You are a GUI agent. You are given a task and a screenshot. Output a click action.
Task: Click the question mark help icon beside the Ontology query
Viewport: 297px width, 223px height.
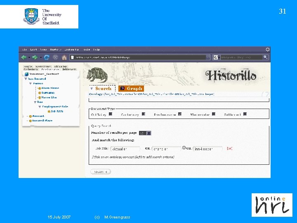click(x=266, y=94)
